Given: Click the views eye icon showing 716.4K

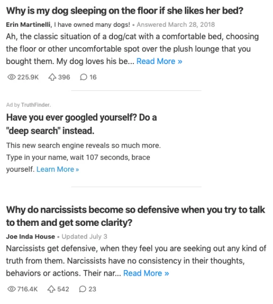Looking at the screenshot, I should (11, 289).
